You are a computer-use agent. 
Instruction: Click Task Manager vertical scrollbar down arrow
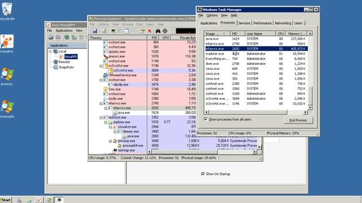[x=310, y=108]
